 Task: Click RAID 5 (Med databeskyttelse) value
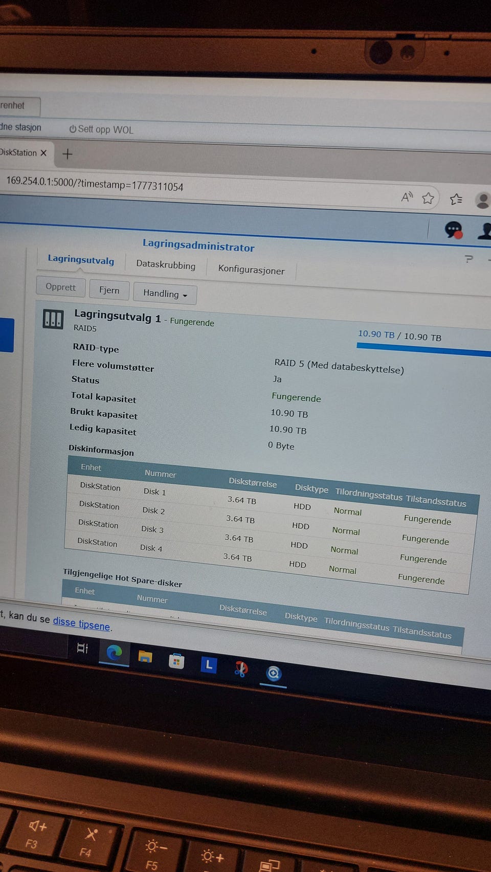point(339,366)
